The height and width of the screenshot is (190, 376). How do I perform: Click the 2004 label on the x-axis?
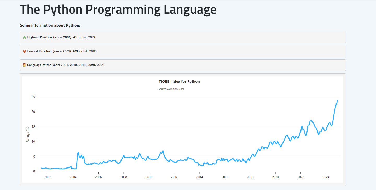click(73, 177)
